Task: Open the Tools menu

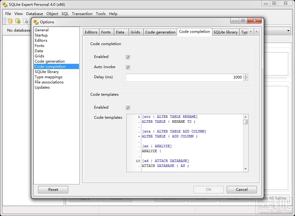Action: coord(101,13)
